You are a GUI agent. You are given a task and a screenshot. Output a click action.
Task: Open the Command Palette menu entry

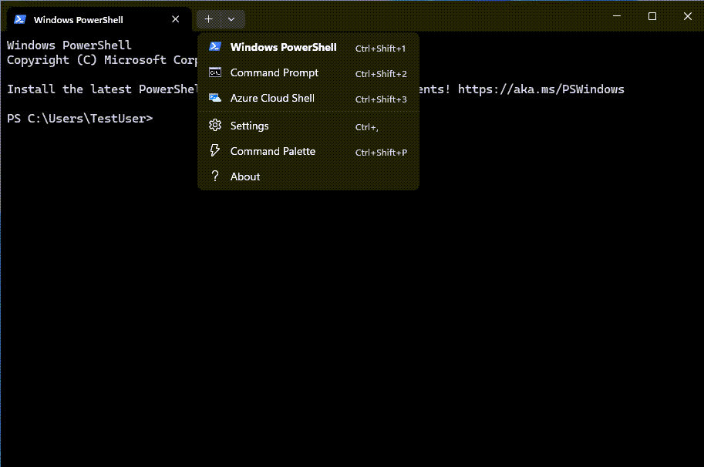[308, 152]
